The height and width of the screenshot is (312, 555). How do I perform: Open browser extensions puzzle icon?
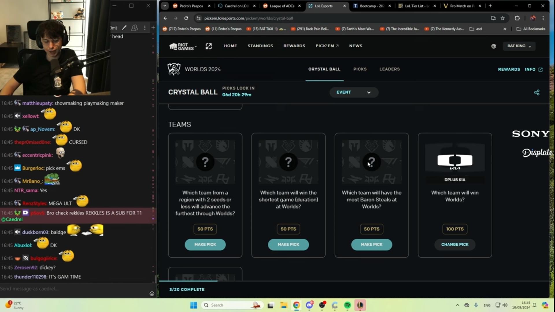pyautogui.click(x=517, y=18)
